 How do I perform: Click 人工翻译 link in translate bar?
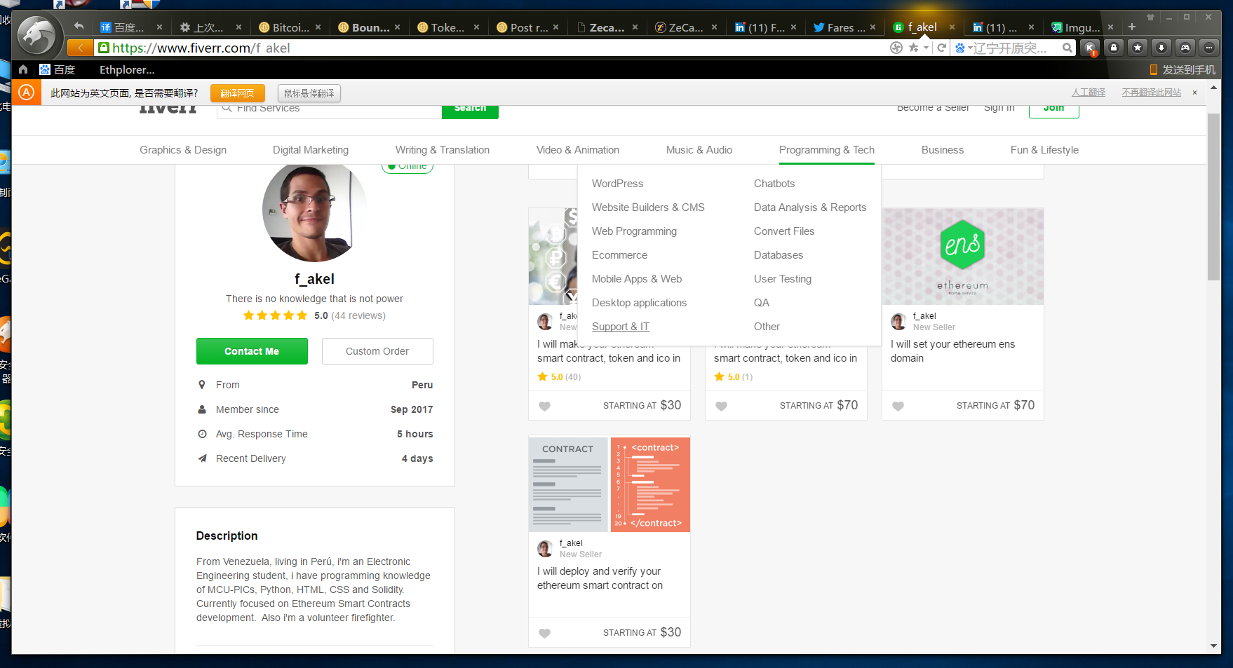pos(1089,93)
